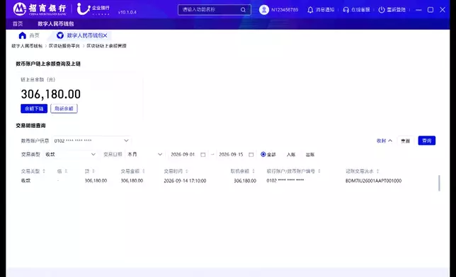Sort by 联机余额 column
This screenshot has width=456, height=277.
point(253,171)
